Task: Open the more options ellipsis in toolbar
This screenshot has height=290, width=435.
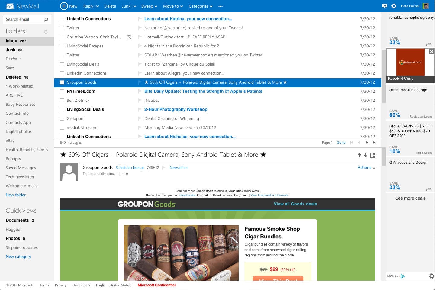Action: click(x=221, y=6)
